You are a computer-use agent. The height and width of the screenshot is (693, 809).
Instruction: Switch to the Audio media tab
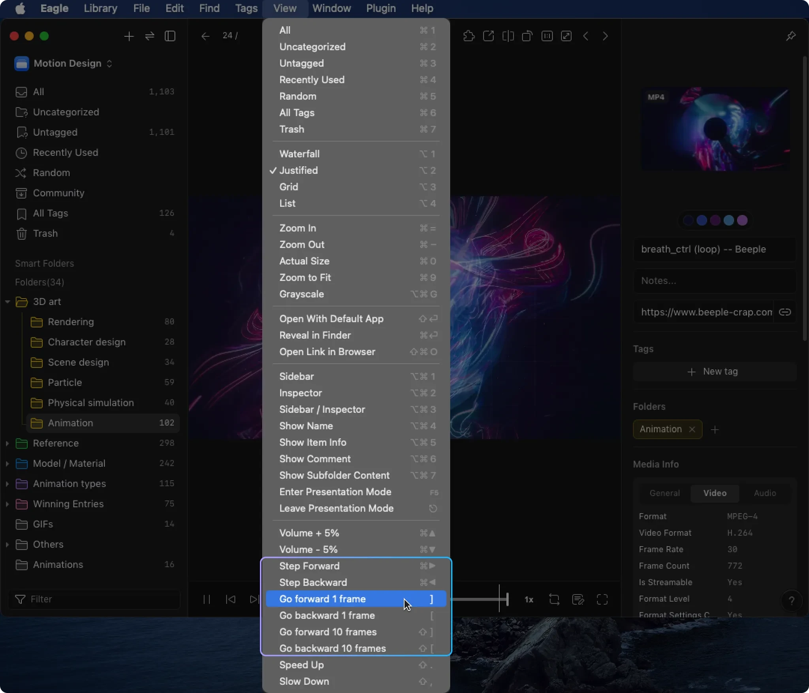tap(765, 493)
